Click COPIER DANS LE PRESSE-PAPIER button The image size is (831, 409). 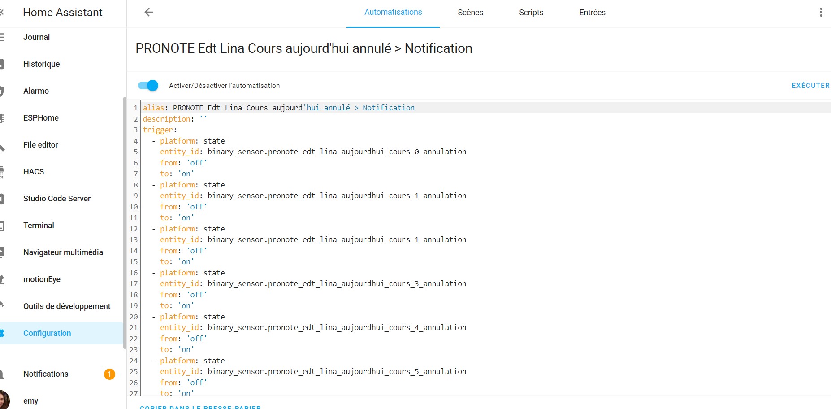click(200, 407)
